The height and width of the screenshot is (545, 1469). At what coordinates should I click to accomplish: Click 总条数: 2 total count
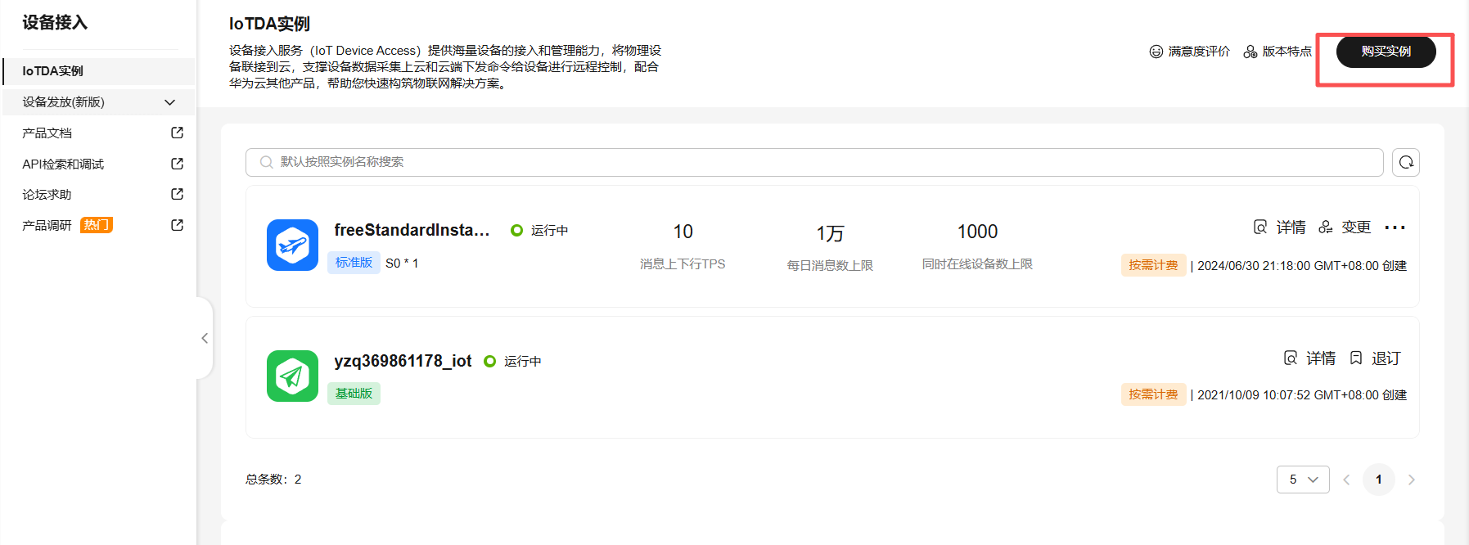point(273,480)
